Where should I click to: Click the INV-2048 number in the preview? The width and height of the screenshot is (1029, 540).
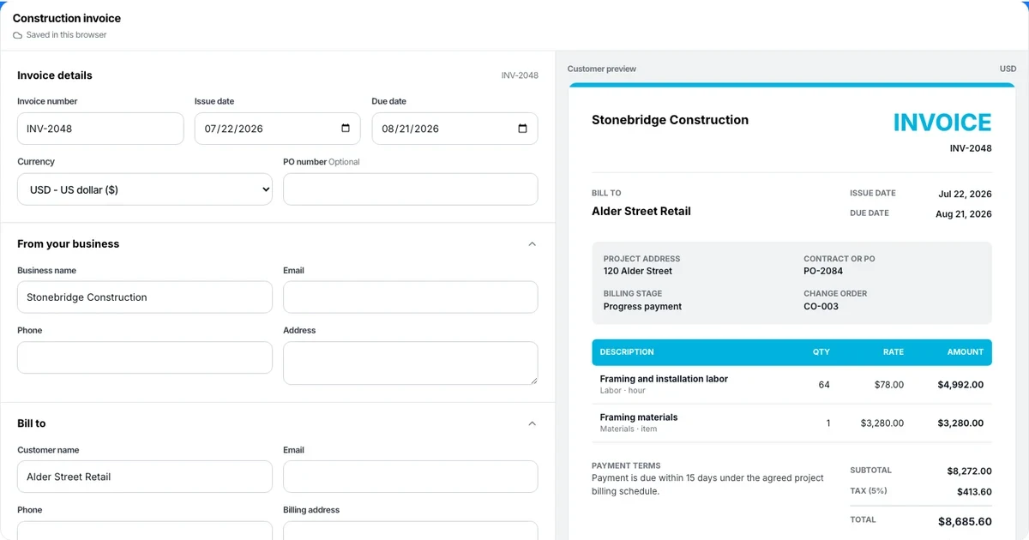tap(971, 148)
